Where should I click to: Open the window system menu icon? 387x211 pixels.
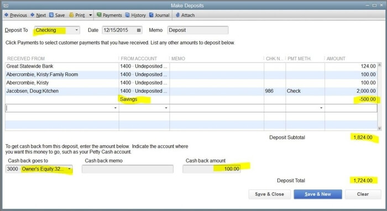(6, 5)
